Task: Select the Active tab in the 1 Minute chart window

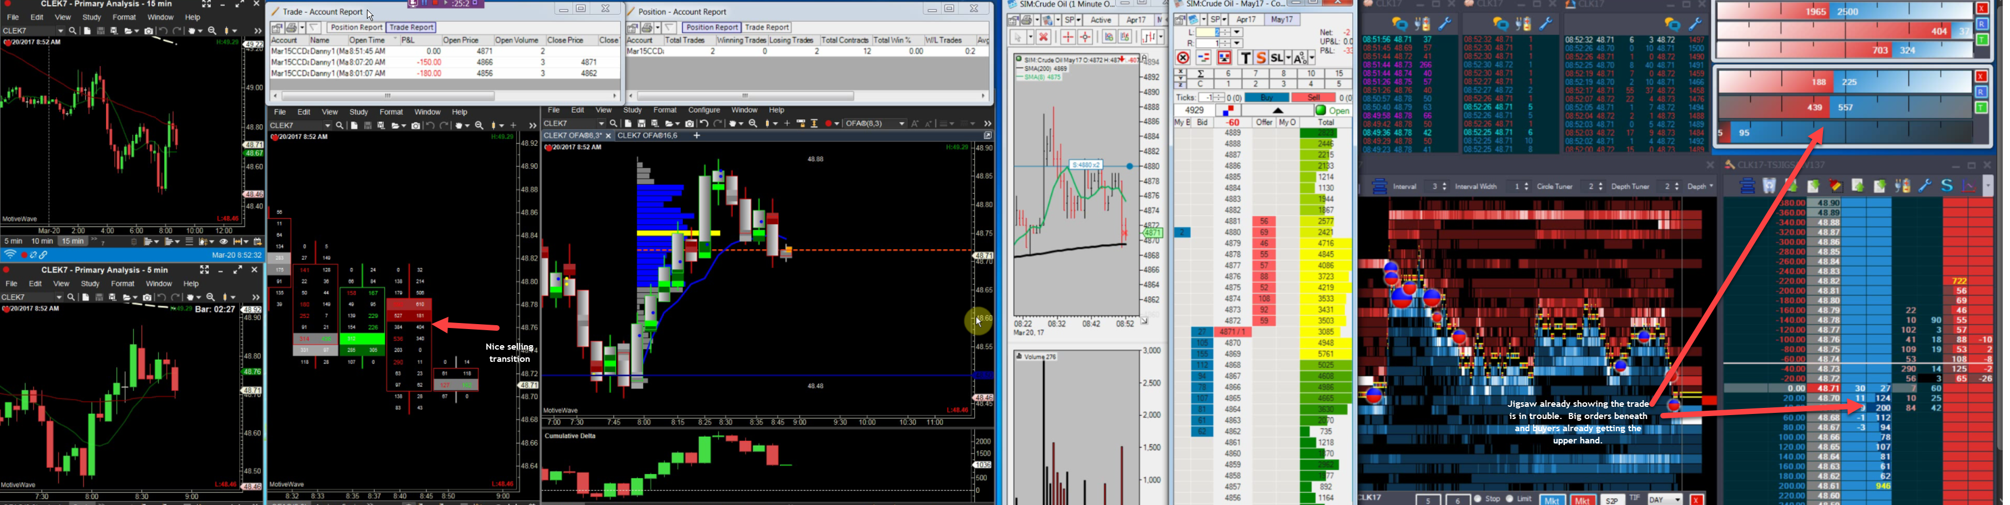Action: (1100, 21)
